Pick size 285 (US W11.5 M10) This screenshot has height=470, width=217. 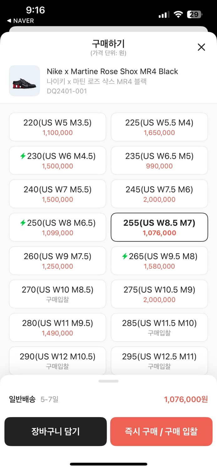(x=159, y=327)
